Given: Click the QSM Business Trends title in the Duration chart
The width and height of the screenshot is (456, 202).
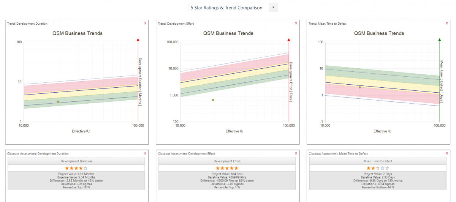Looking at the screenshot, I should coord(77,33).
